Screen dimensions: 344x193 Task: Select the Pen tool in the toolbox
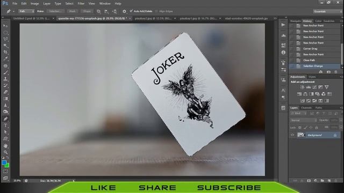(x=5, y=119)
